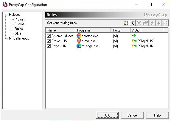Uncheck the Chrome - direct rule
Image resolution: width=171 pixels, height=121 pixels.
[49, 36]
